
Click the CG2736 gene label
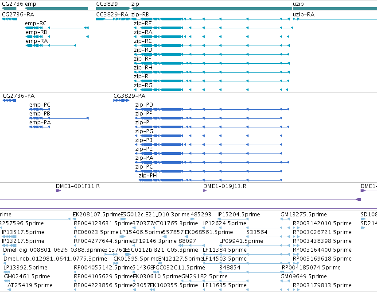click(13, 4)
